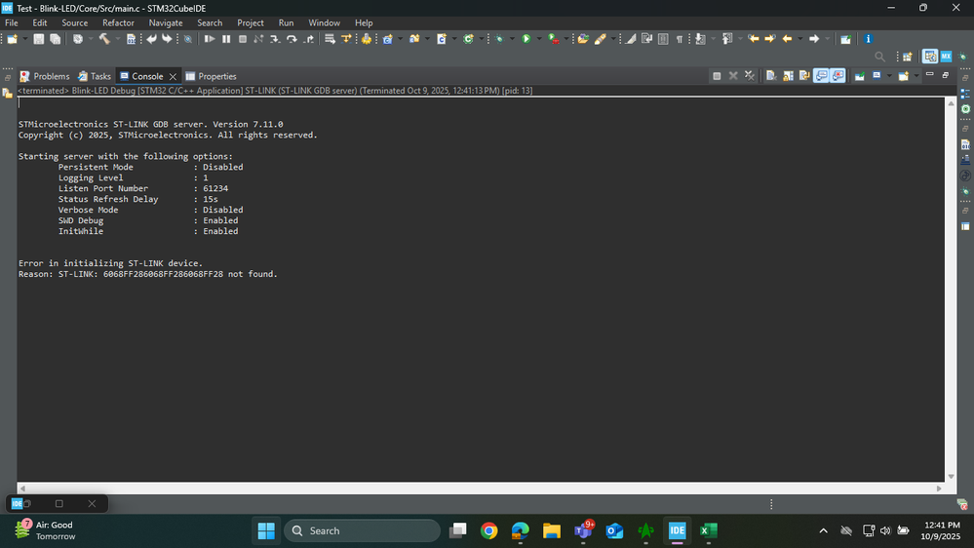Open File Explorer from taskbar

pyautogui.click(x=552, y=530)
